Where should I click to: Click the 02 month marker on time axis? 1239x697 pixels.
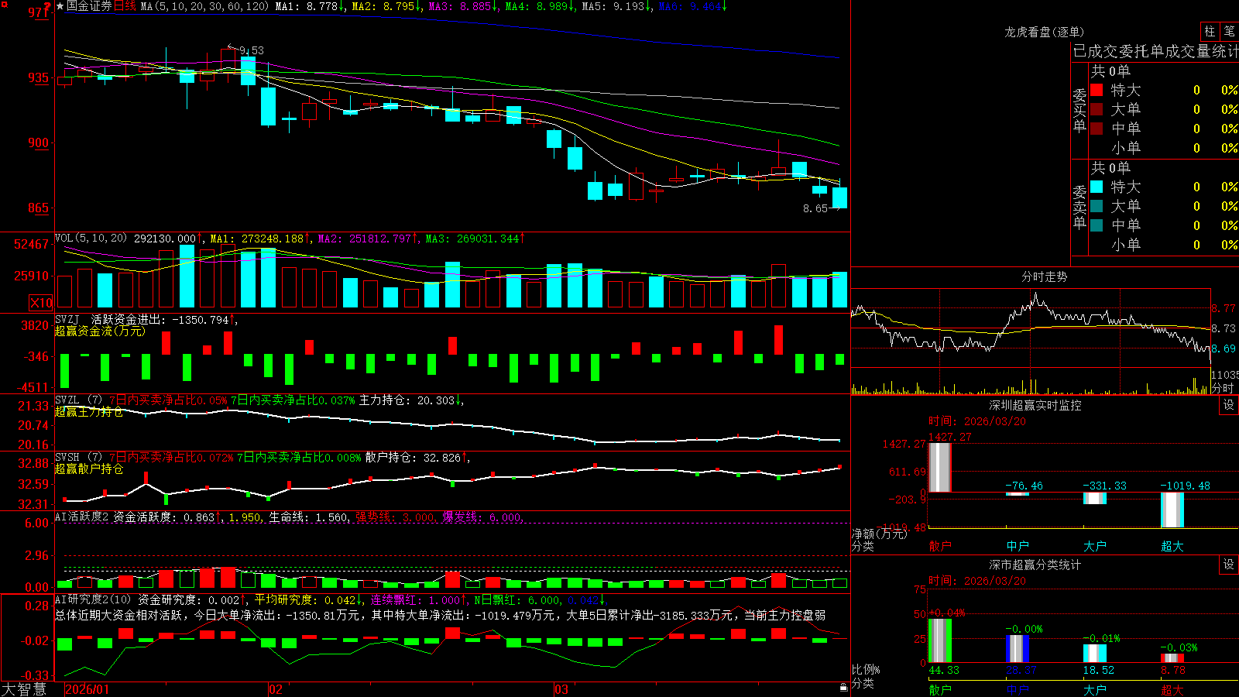click(x=276, y=689)
